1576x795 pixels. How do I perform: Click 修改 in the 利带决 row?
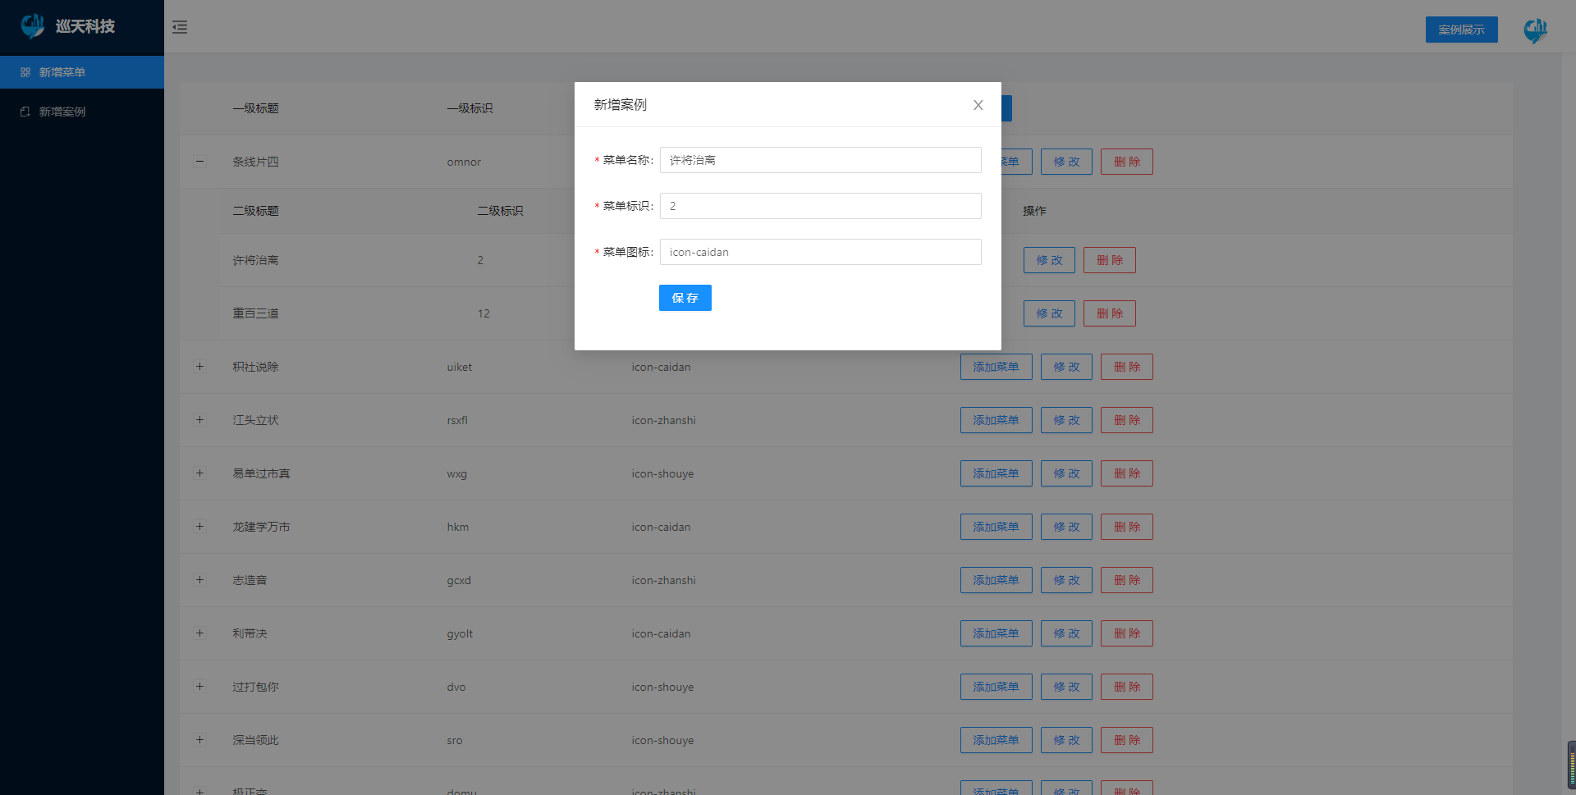click(1066, 633)
